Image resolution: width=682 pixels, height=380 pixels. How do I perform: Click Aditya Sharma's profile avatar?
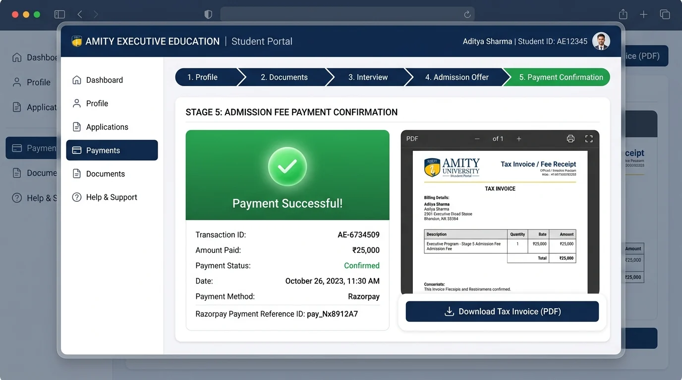[x=601, y=42]
